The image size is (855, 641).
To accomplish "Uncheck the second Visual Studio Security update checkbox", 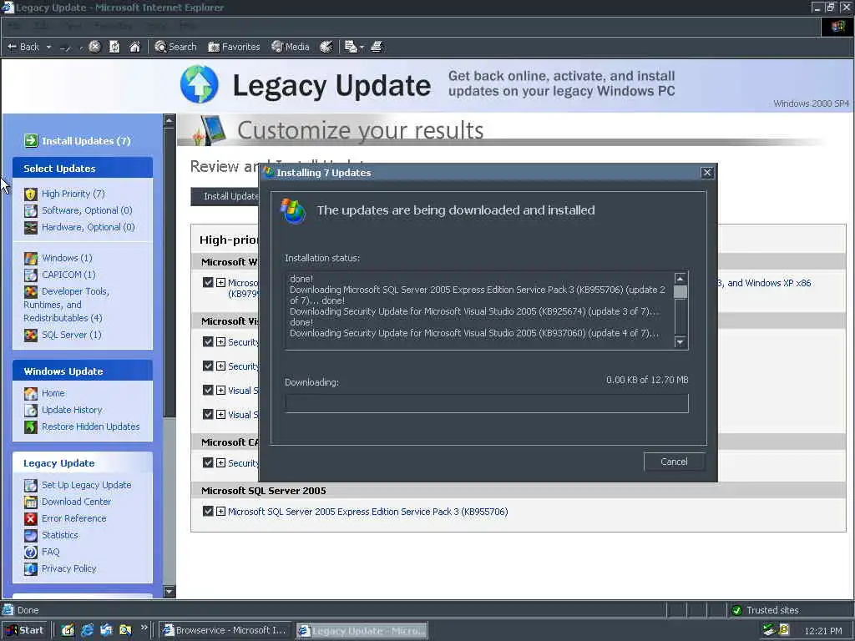I will click(208, 366).
